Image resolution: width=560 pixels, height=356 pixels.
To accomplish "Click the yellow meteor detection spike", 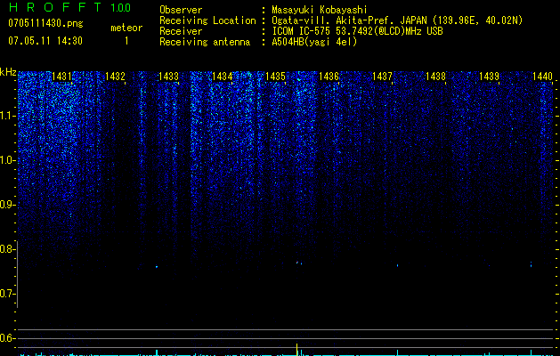I will pos(296,349).
